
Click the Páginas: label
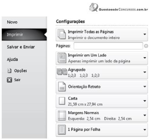pos(63,46)
